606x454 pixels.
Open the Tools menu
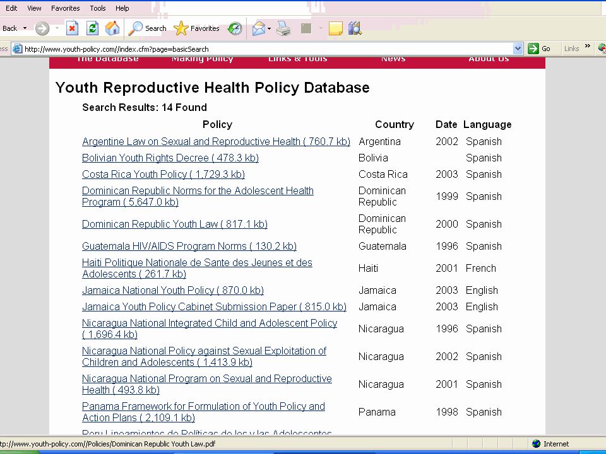(x=98, y=8)
